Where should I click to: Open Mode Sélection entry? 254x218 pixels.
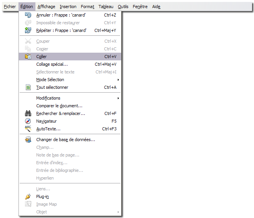[70, 80]
